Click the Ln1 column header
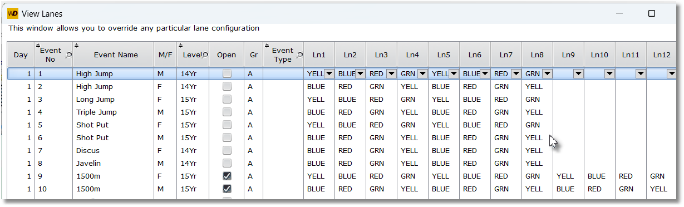This screenshot has width=684, height=207. [319, 55]
